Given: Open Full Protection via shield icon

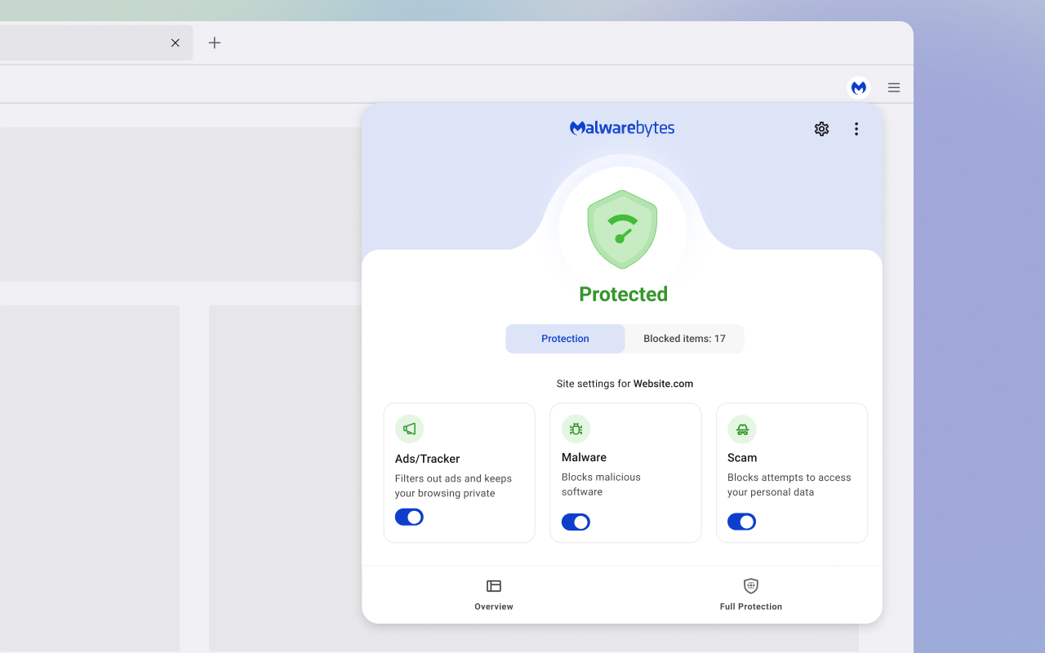Looking at the screenshot, I should click(x=750, y=584).
